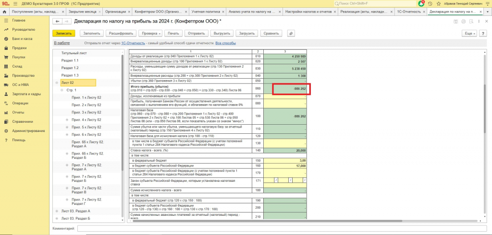Switch to the 1С-Отчетность tab
This screenshot has width=492, height=235.
pyautogui.click(x=408, y=12)
